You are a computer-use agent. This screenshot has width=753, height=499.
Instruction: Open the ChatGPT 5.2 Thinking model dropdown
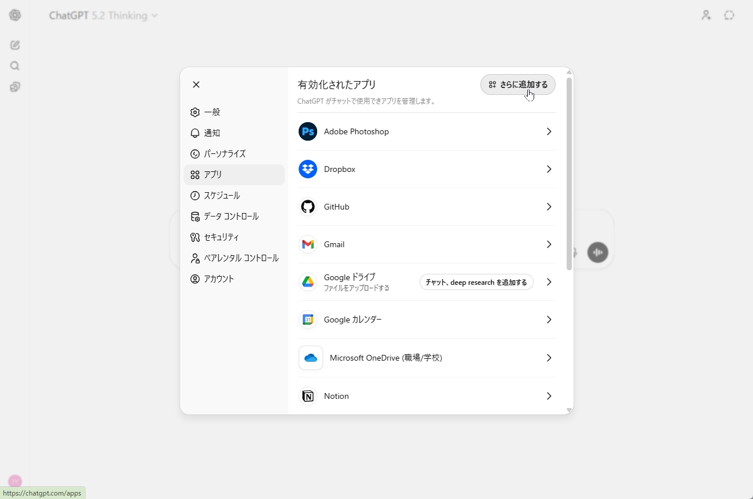pos(104,16)
